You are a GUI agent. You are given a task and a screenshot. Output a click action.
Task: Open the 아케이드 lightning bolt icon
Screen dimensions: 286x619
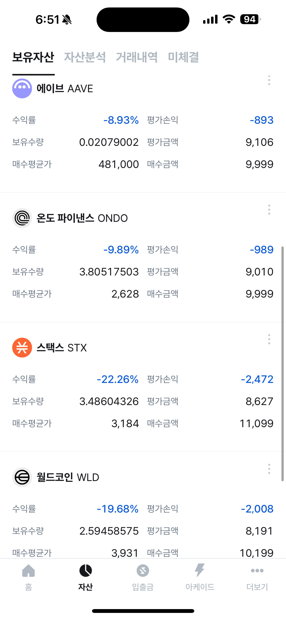pyautogui.click(x=200, y=570)
